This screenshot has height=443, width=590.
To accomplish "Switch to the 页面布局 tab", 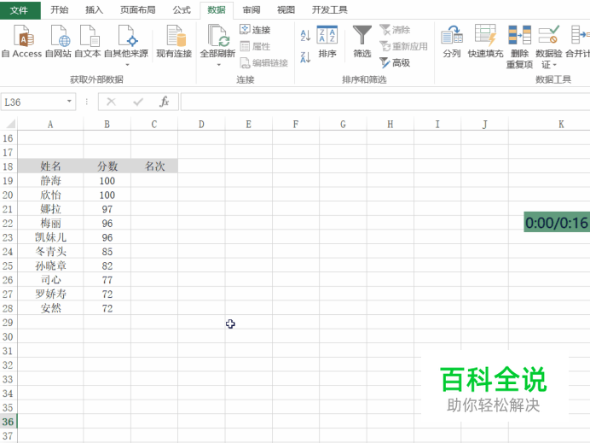I will 138,9.
